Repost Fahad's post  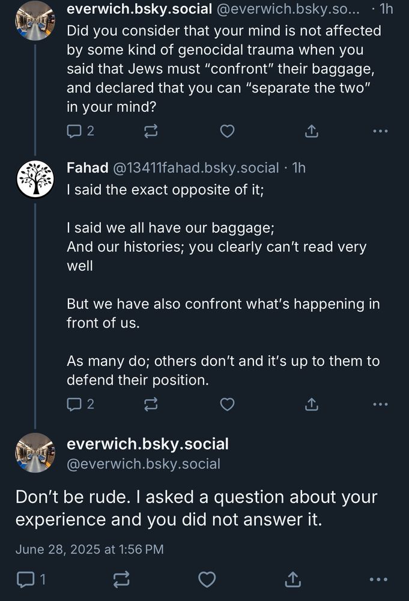(151, 404)
